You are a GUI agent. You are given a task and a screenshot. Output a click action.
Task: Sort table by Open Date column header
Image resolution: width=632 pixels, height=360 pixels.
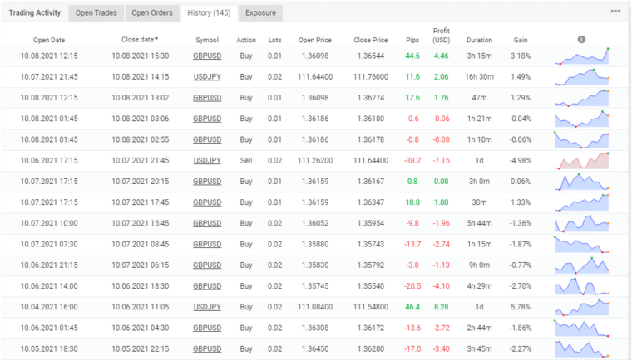49,40
